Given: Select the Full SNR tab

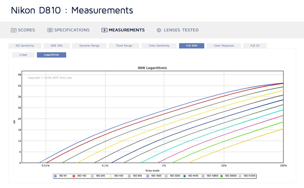Looking at the screenshot, I should [192, 46].
